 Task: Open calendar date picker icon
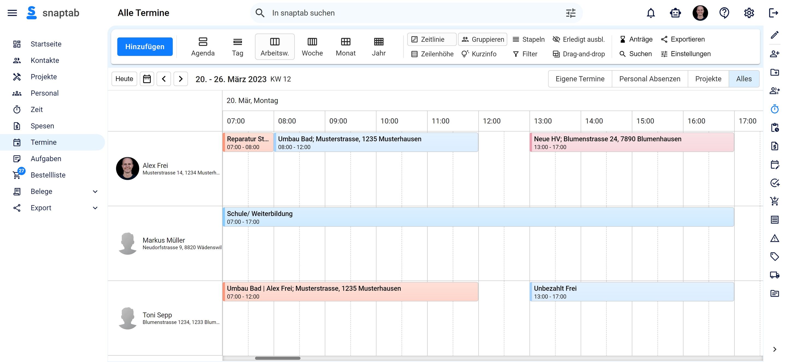[147, 79]
